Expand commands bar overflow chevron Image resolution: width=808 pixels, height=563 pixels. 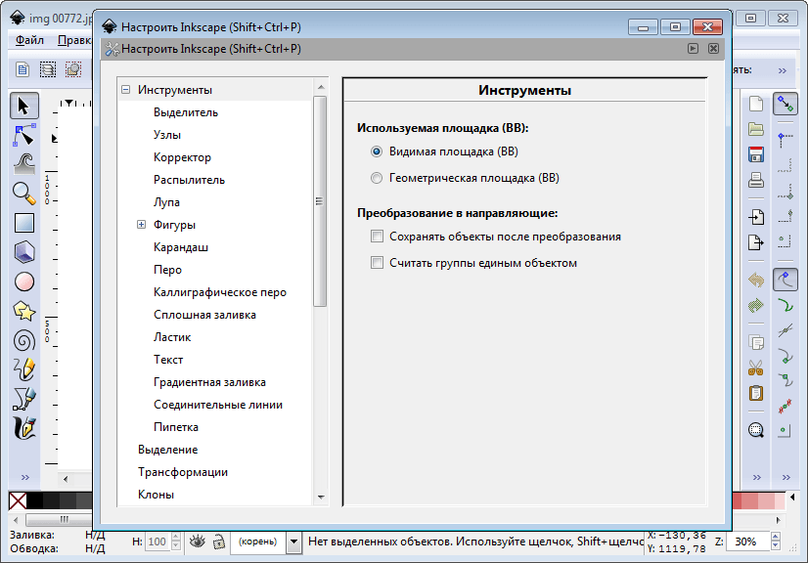click(x=756, y=478)
